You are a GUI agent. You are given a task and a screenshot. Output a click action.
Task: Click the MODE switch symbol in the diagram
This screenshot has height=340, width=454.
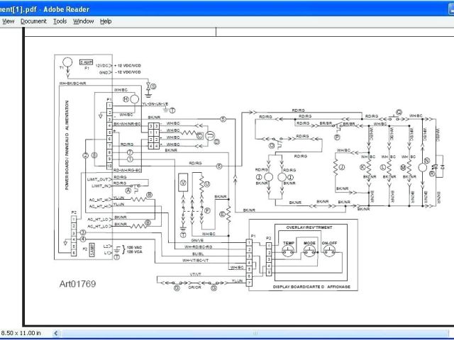(311, 251)
